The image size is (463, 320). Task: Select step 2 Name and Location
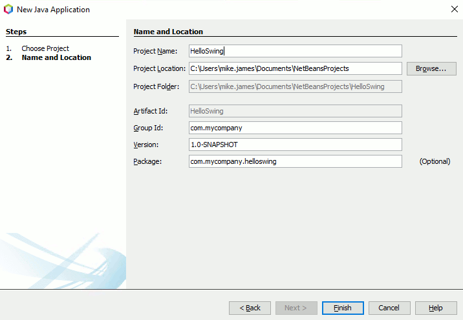click(x=56, y=57)
